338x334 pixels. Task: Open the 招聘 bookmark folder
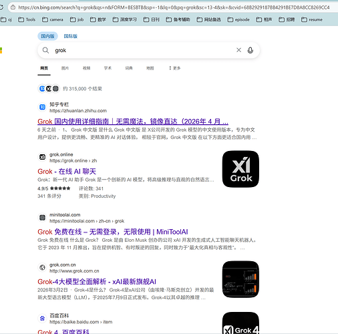pyautogui.click(x=287, y=19)
